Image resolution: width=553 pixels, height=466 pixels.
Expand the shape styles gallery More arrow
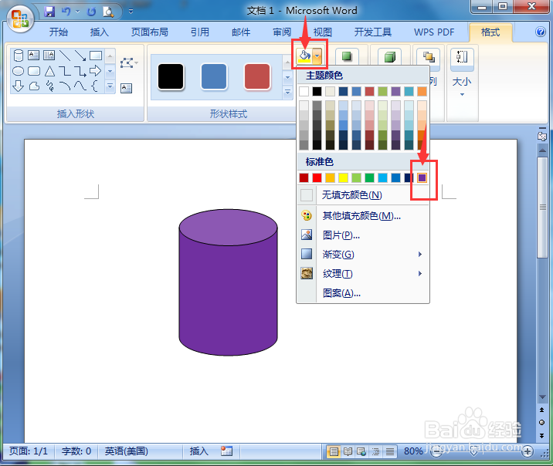point(287,92)
